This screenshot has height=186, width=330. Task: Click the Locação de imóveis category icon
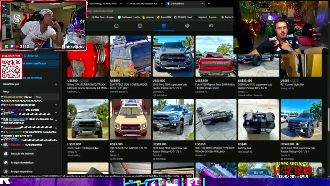(6, 154)
